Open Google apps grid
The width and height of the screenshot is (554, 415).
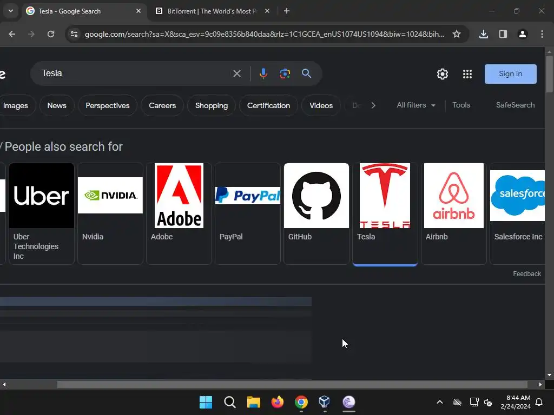coord(467,74)
